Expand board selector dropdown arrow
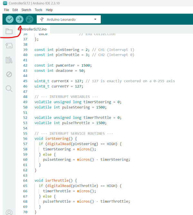 pos(95,19)
